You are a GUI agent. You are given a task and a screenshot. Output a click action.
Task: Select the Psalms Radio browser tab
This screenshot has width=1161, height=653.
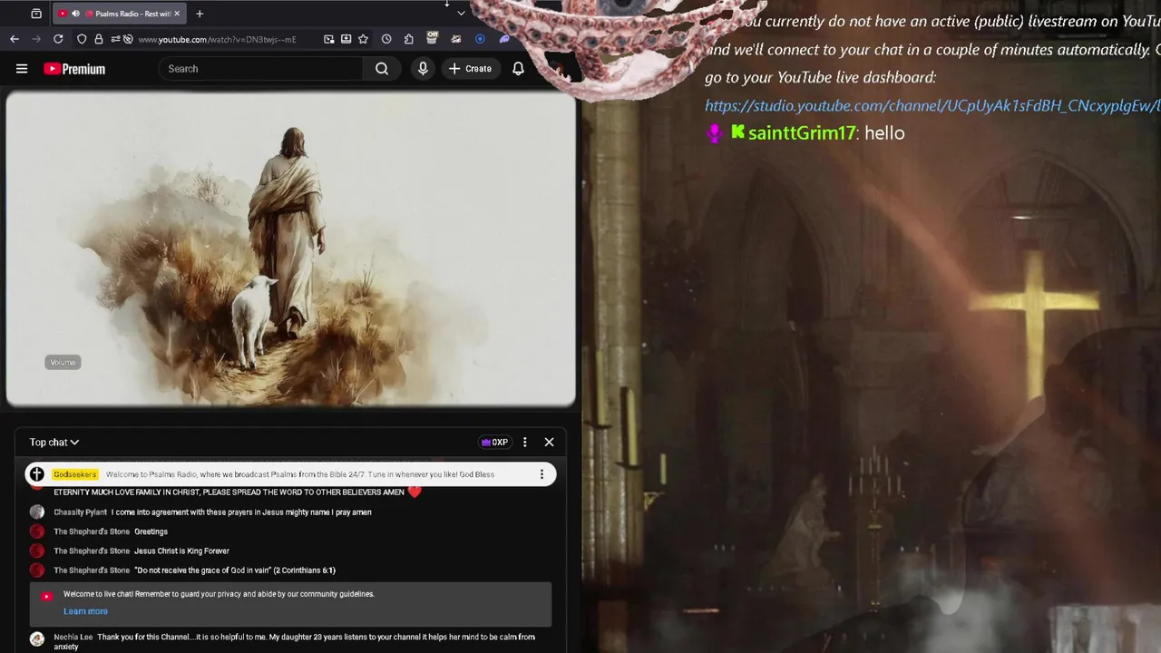(x=119, y=14)
